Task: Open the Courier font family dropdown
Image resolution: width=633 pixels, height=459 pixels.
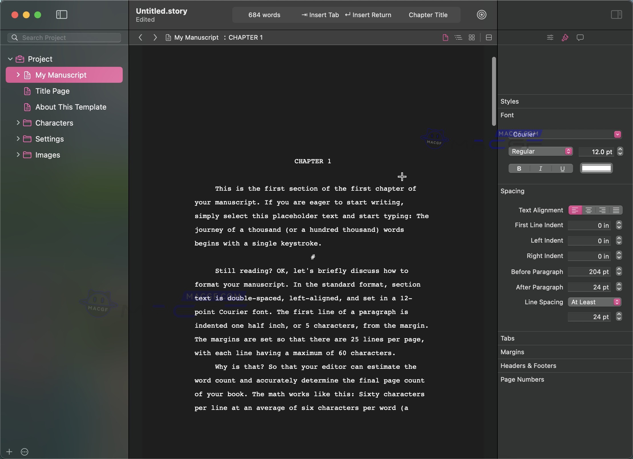Action: coord(617,134)
